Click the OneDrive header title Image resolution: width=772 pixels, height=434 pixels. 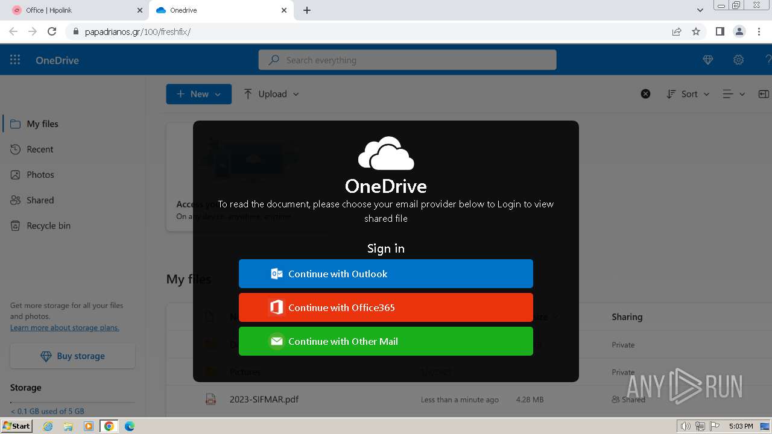tap(57, 60)
